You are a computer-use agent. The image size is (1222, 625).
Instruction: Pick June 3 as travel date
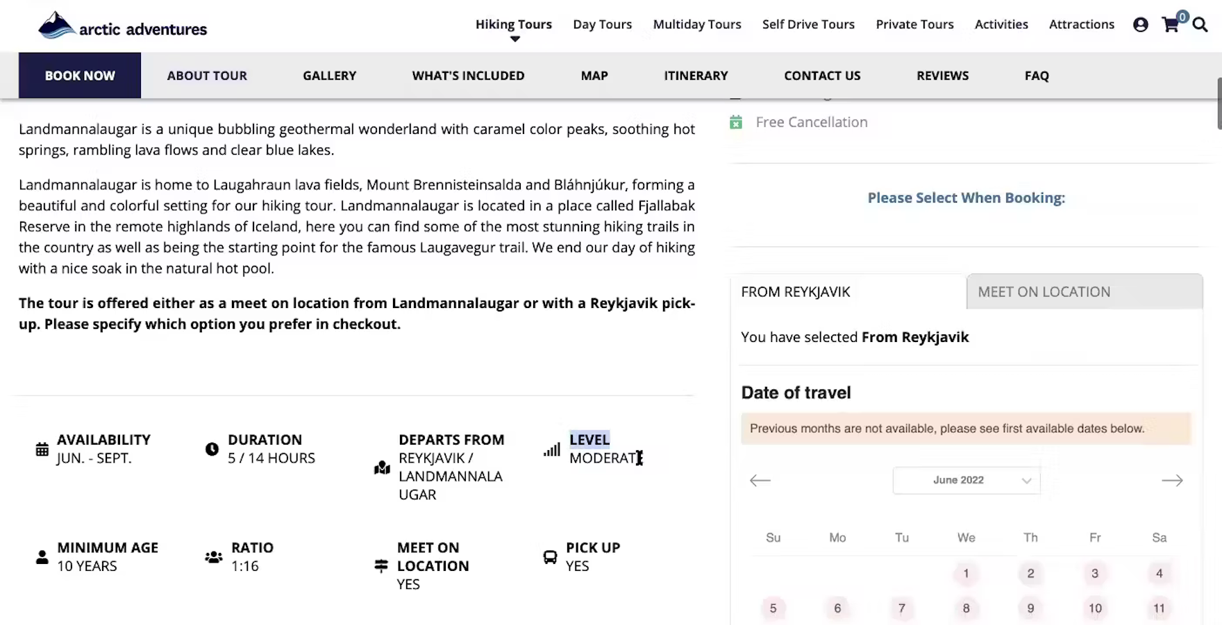point(1095,574)
